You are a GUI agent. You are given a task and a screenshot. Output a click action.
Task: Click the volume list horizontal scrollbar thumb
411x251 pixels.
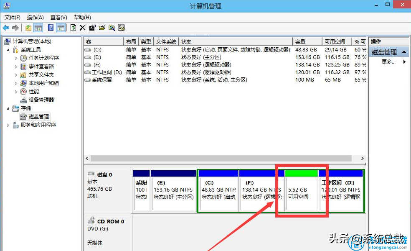coord(221,158)
